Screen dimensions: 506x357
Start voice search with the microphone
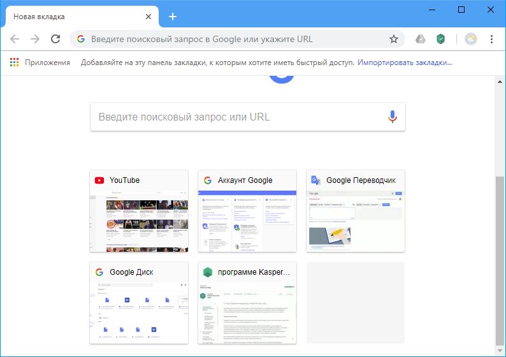pyautogui.click(x=393, y=117)
